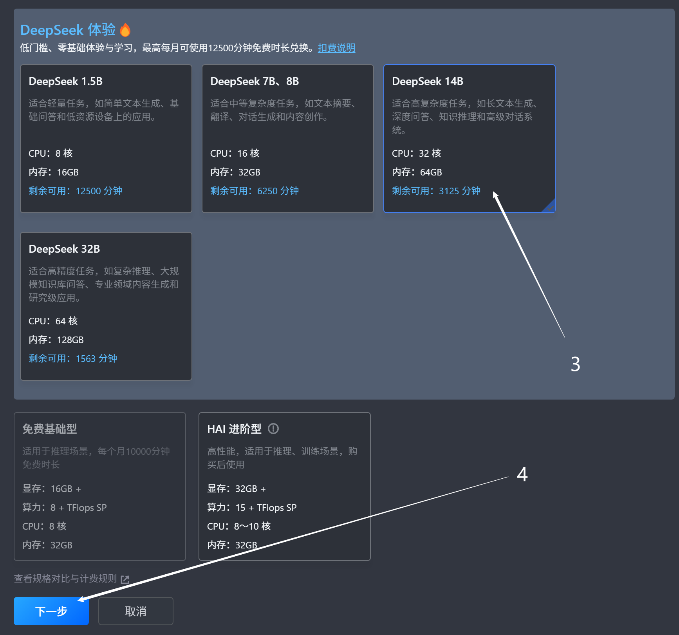This screenshot has width=679, height=635.
Task: Click CPU：32 核 in DeepSeek 14B card
Action: pyautogui.click(x=417, y=153)
